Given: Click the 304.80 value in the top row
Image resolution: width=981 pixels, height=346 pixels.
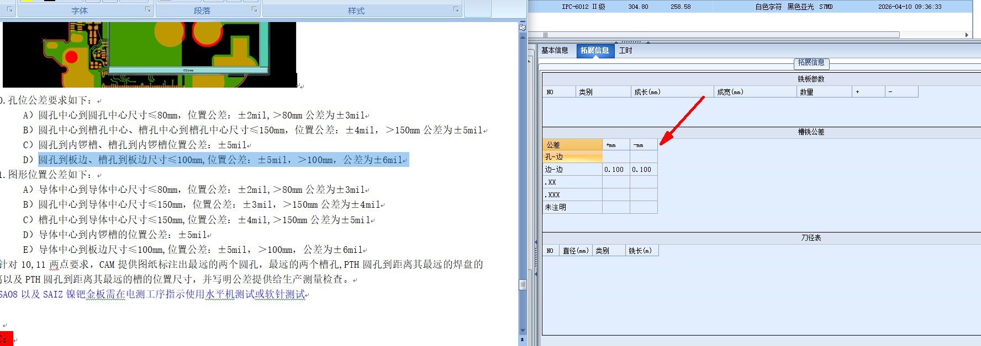Looking at the screenshot, I should click(x=638, y=7).
